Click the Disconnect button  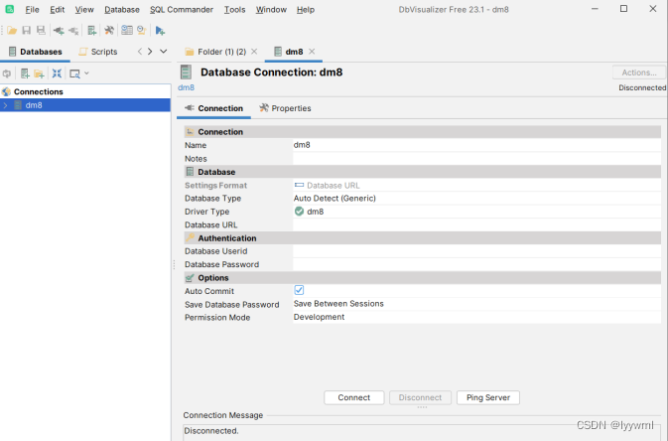pyautogui.click(x=420, y=397)
